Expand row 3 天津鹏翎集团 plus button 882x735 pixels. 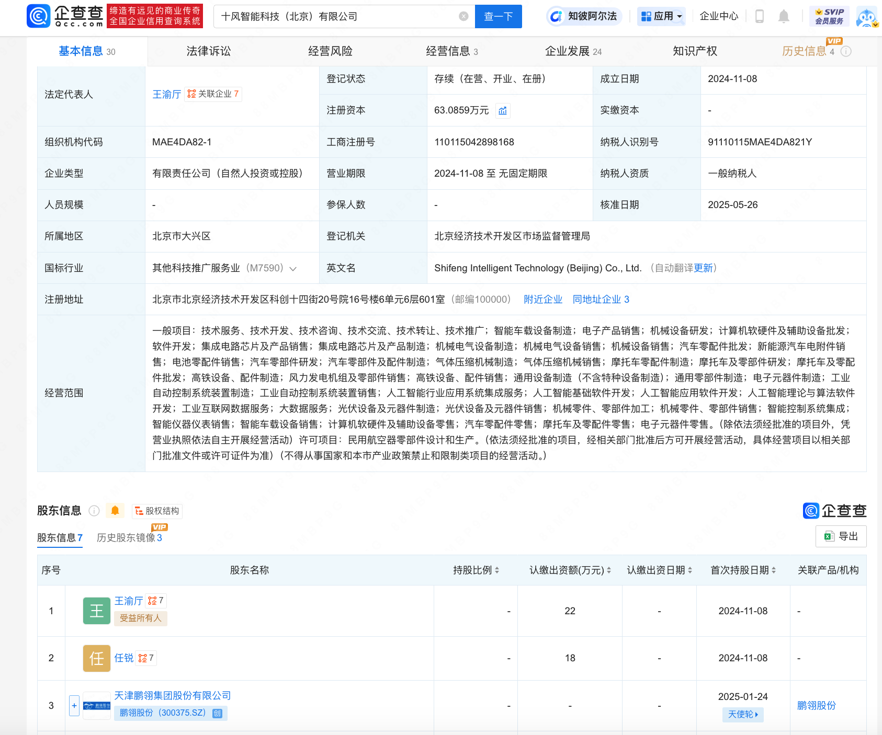pyautogui.click(x=74, y=706)
